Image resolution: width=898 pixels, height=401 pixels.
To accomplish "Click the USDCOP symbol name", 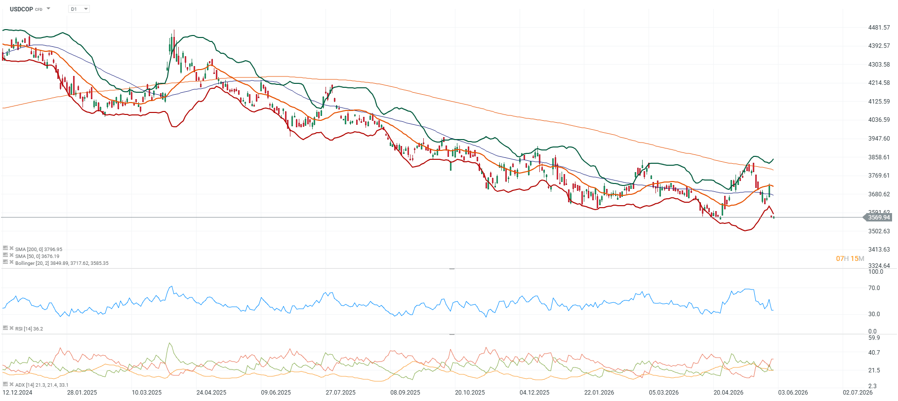I will point(21,9).
